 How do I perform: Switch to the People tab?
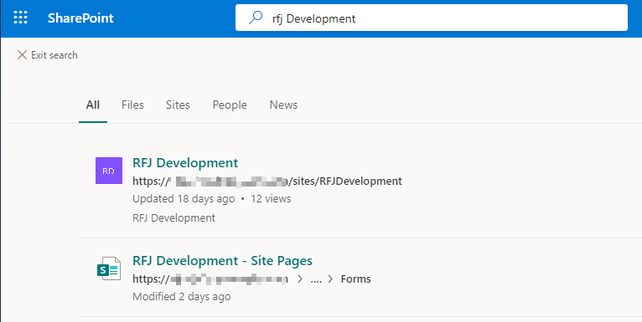tap(230, 105)
